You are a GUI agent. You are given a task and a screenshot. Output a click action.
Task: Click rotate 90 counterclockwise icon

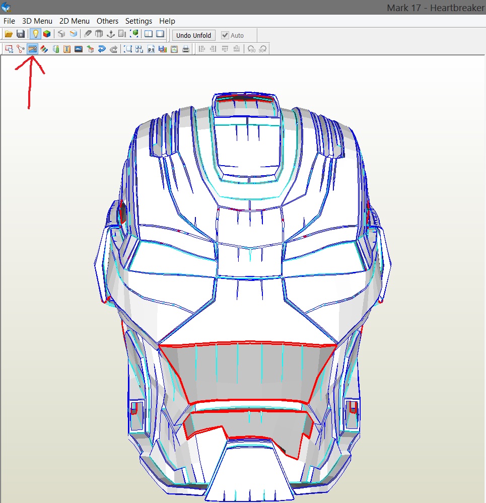[x=251, y=49]
